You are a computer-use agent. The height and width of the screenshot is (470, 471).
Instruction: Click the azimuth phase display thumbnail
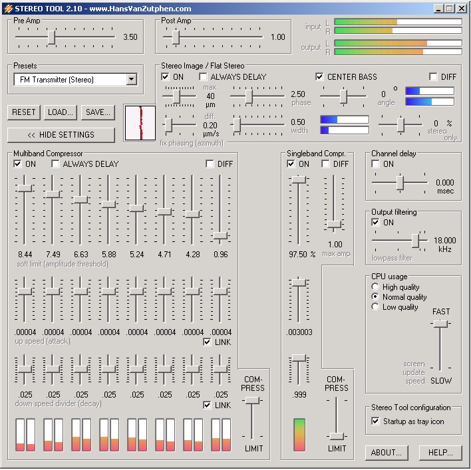140,123
